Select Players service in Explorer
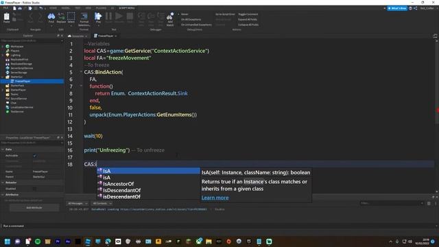 coord(15,51)
